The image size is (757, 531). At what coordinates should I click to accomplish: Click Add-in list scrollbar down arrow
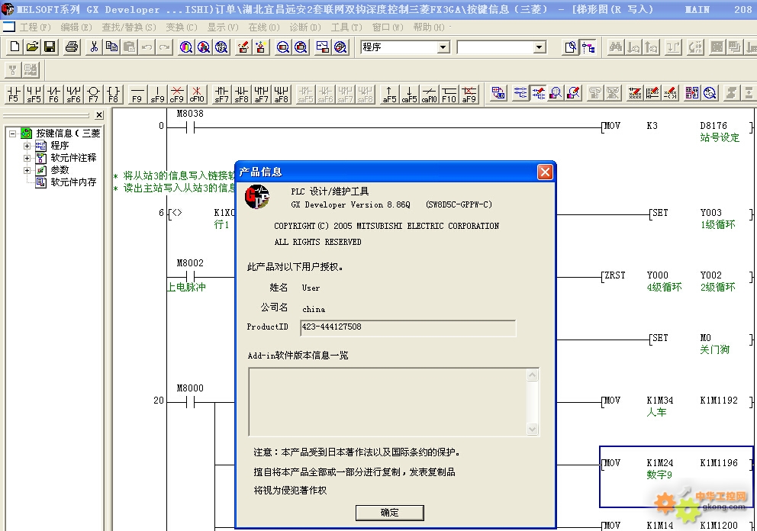point(532,429)
